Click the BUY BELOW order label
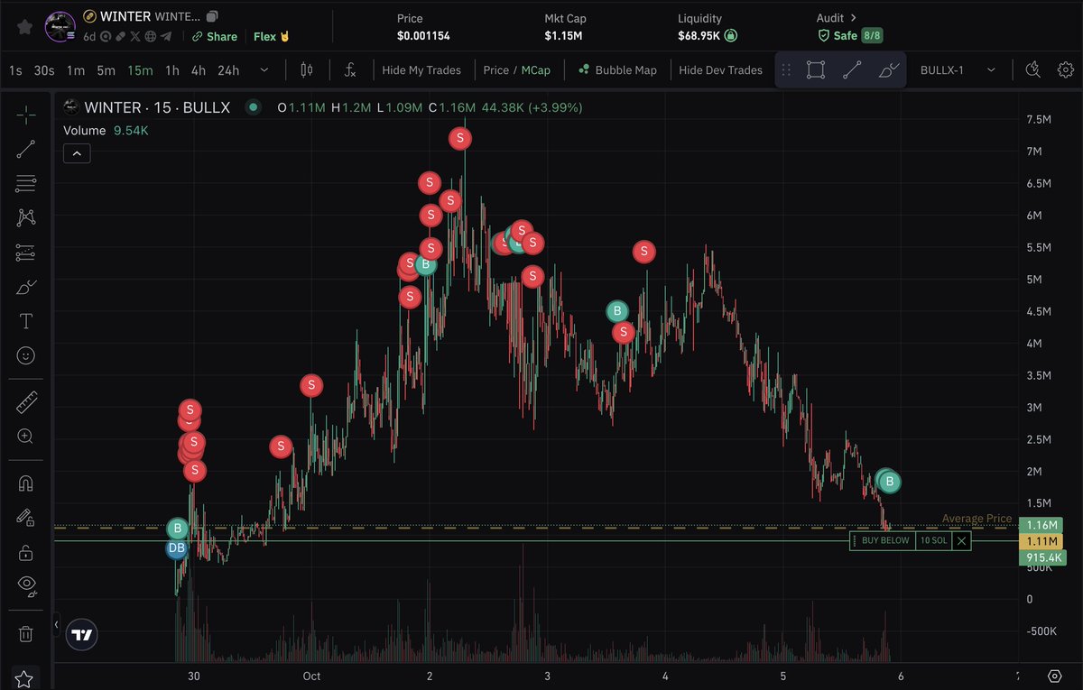1083x690 pixels. pyautogui.click(x=885, y=540)
